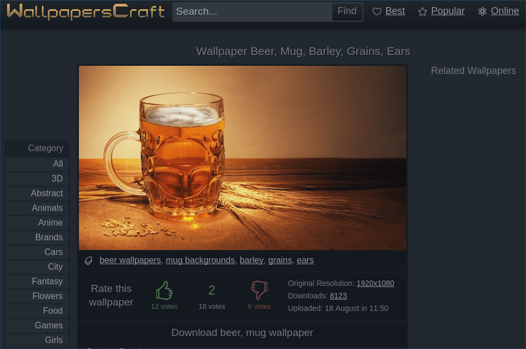
Task: Open the WallpapersCraft logo homepage
Action: point(85,11)
